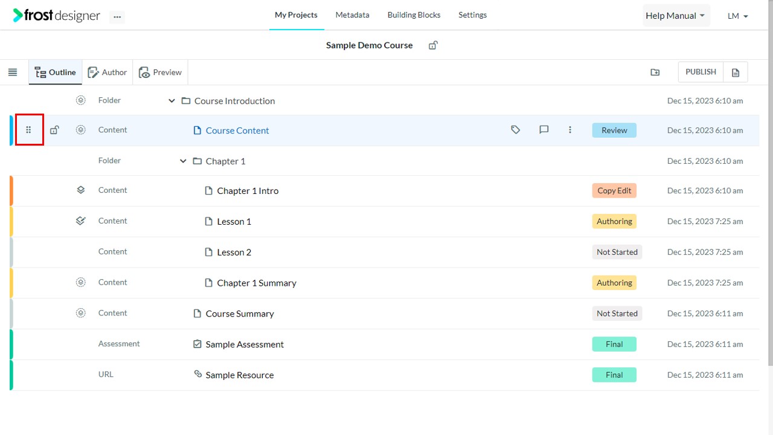This screenshot has height=435, width=773.
Task: Click the Lesson 1 date Dec 15, 2023 7:25 am
Action: coord(705,221)
